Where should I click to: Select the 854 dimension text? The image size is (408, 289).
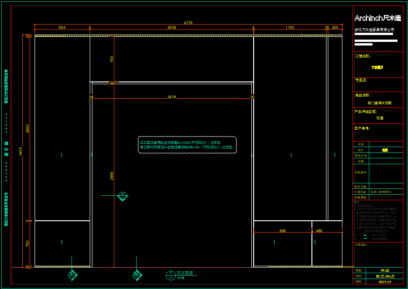click(x=62, y=27)
